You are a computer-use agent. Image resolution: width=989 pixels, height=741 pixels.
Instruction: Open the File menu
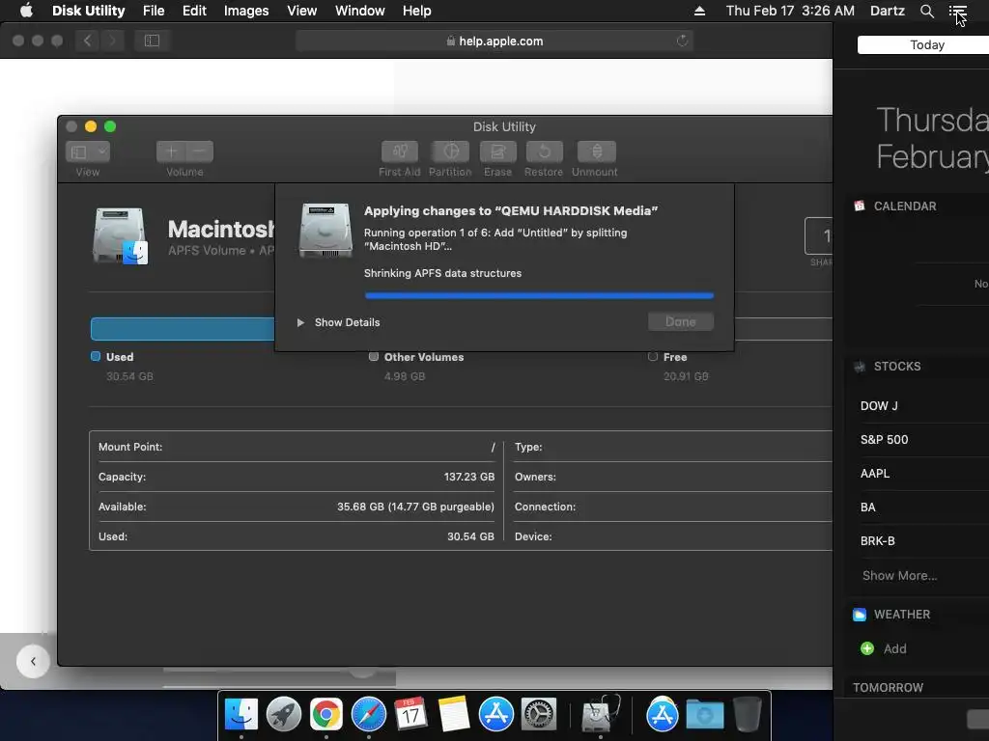pyautogui.click(x=154, y=11)
